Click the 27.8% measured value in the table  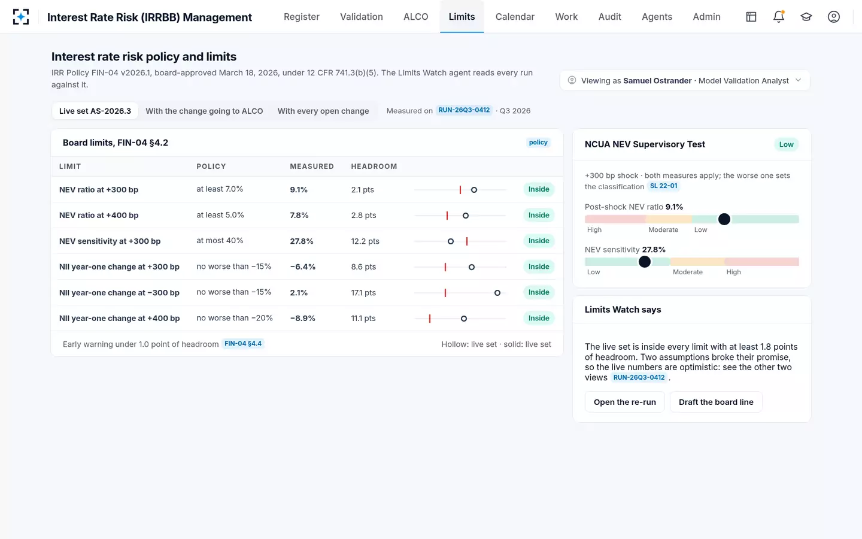(x=302, y=241)
